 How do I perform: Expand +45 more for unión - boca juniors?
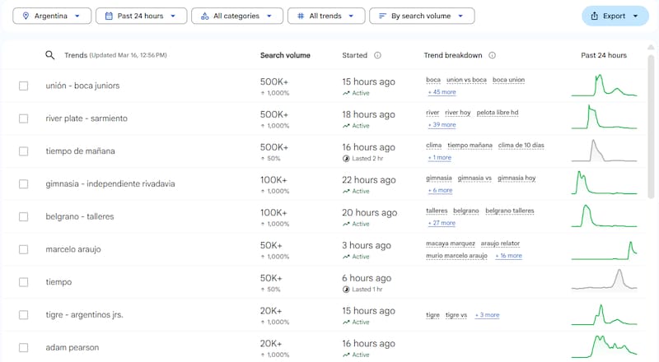442,92
